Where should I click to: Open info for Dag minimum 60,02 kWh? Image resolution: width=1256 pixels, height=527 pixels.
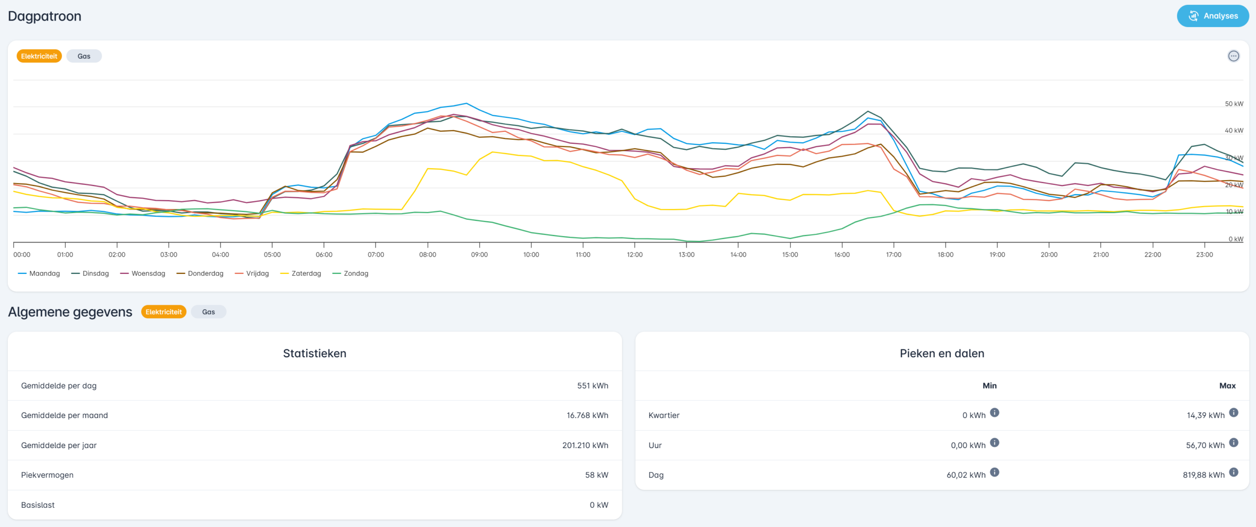tap(994, 472)
